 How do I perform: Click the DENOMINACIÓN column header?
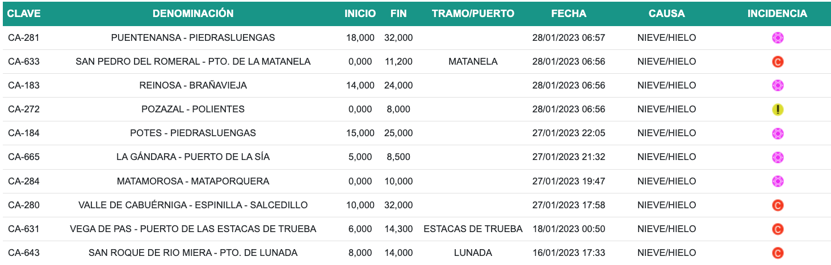click(x=193, y=14)
